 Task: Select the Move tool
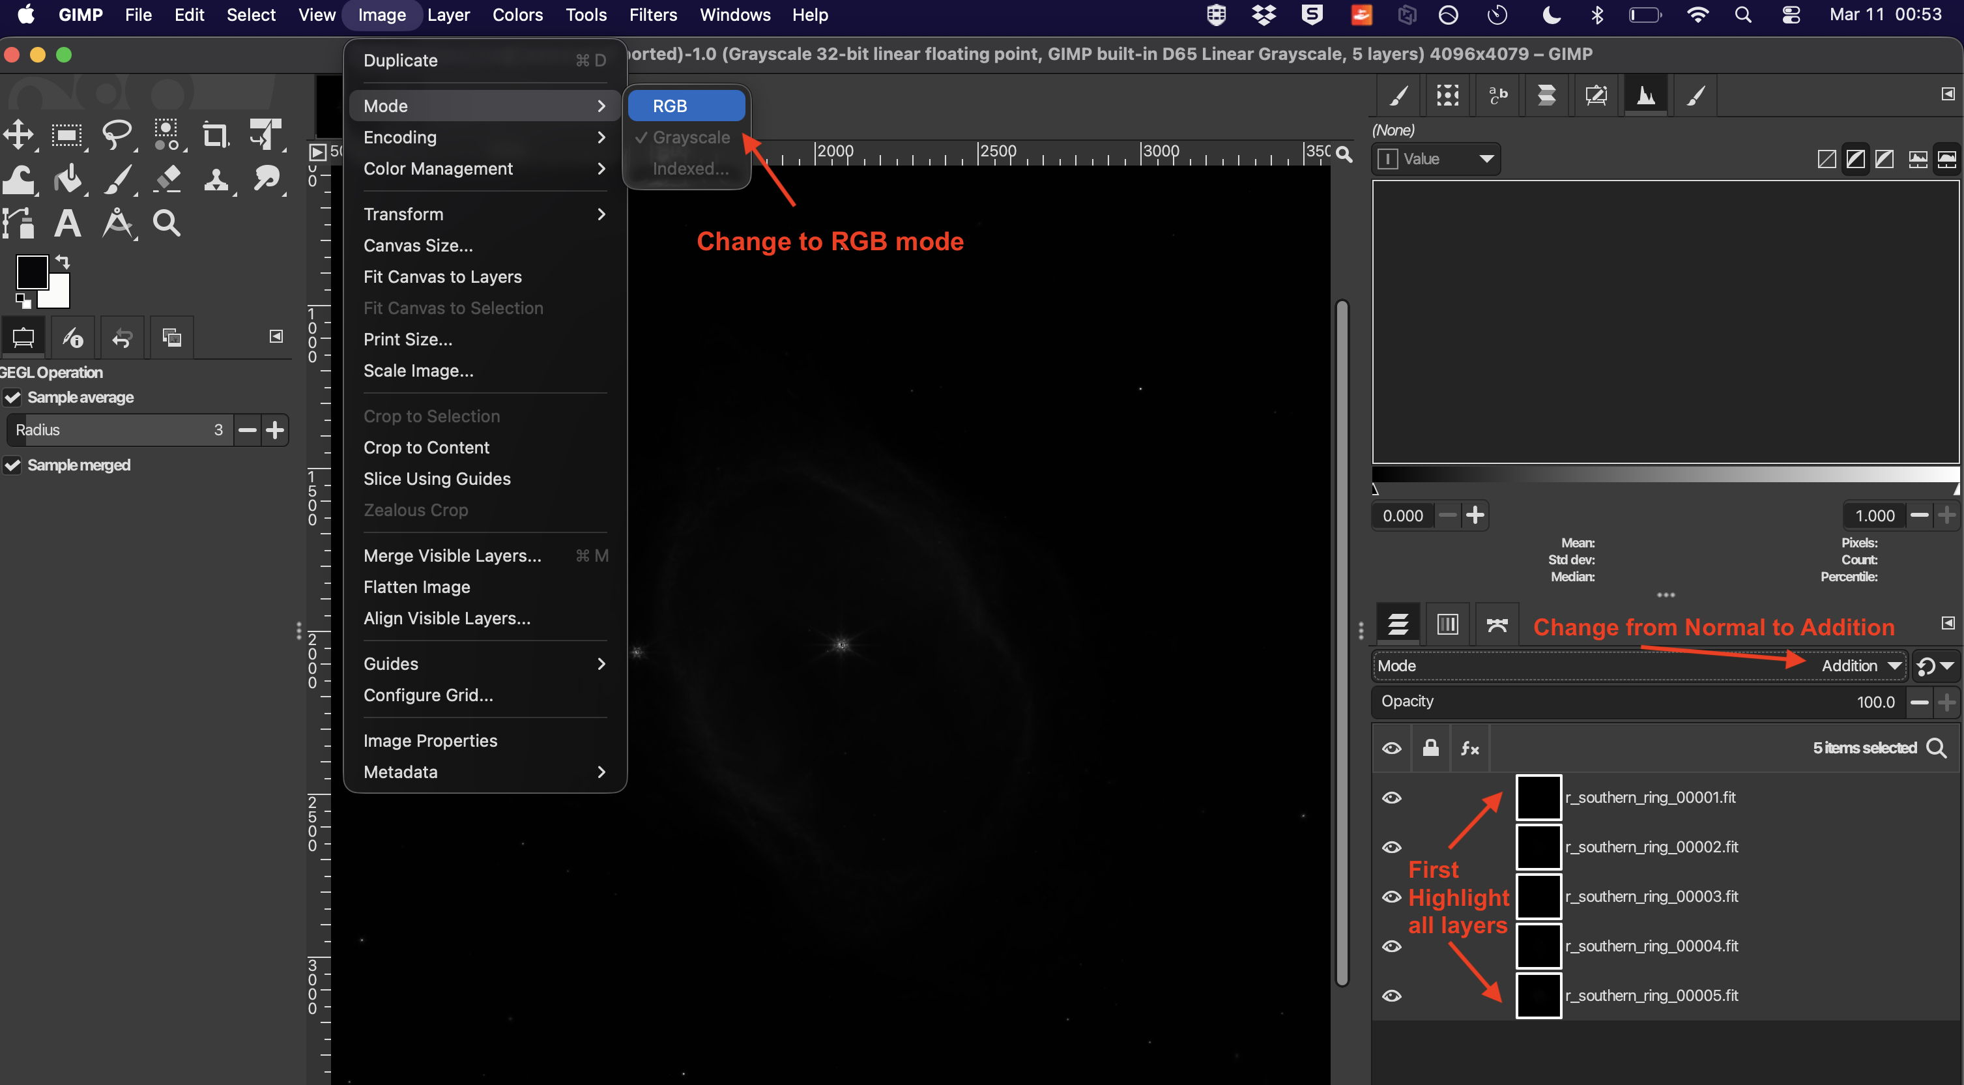click(18, 136)
